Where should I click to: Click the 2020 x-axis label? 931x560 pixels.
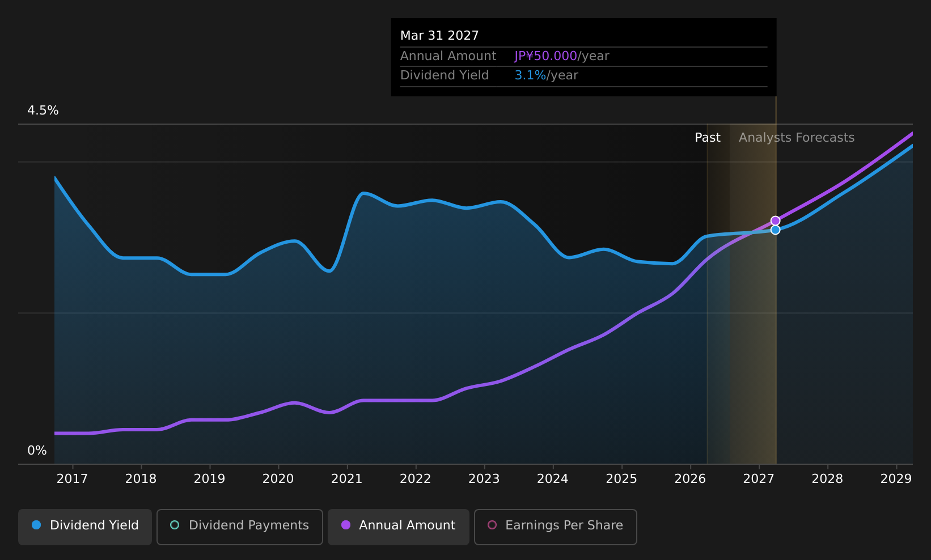pyautogui.click(x=278, y=479)
